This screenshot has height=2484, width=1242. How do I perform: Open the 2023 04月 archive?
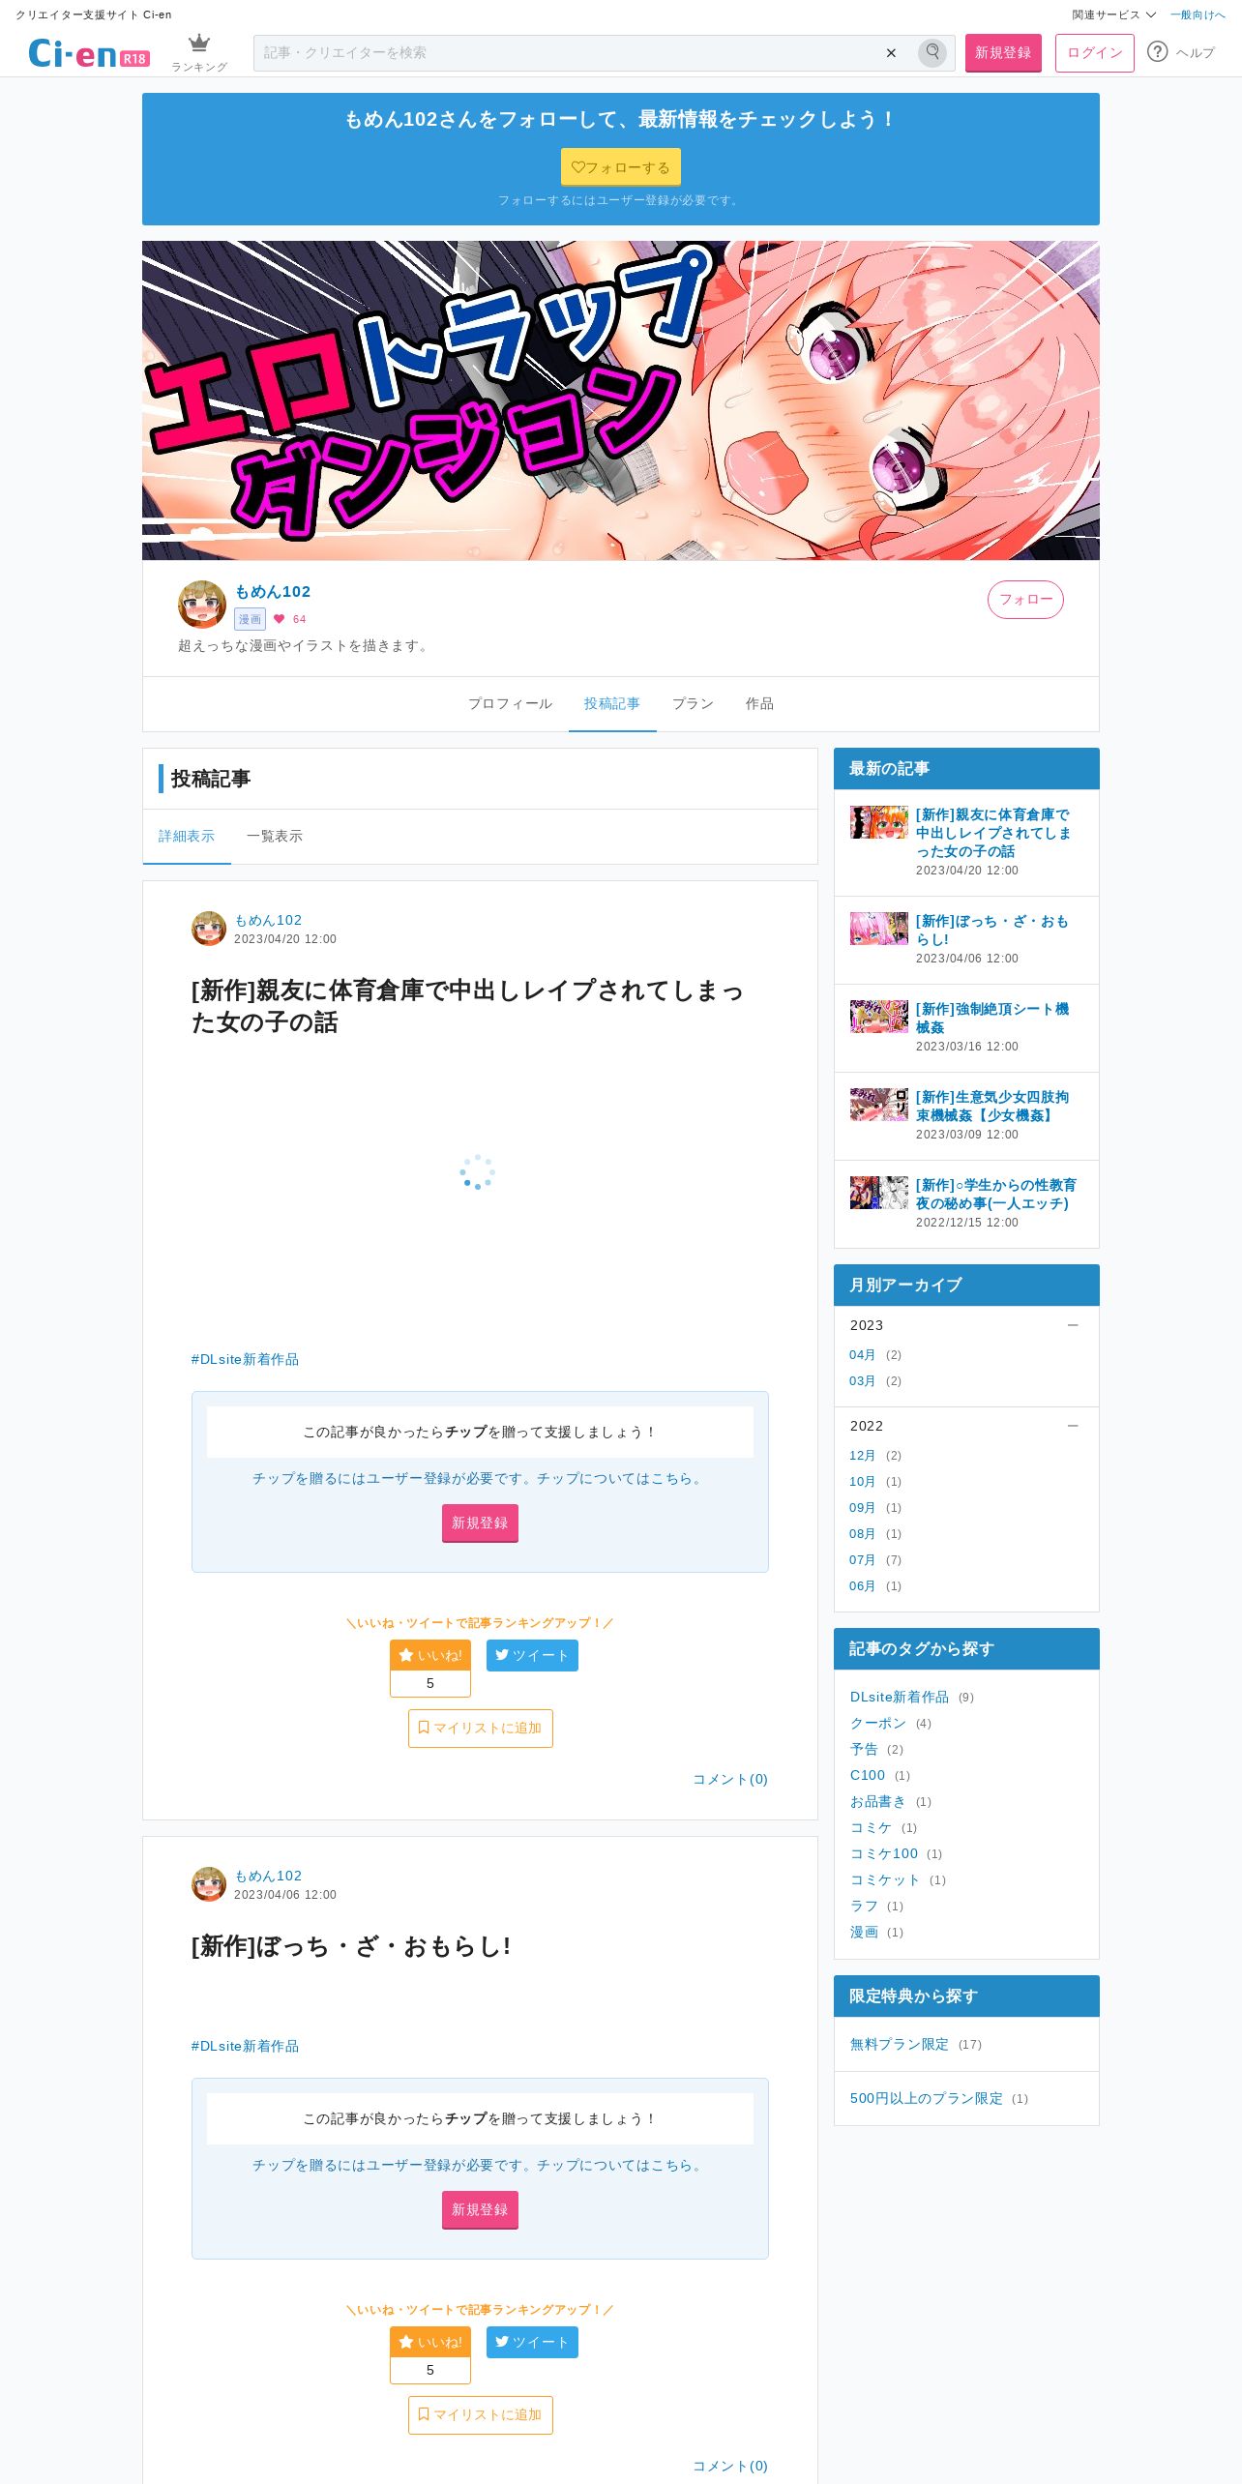(863, 1355)
